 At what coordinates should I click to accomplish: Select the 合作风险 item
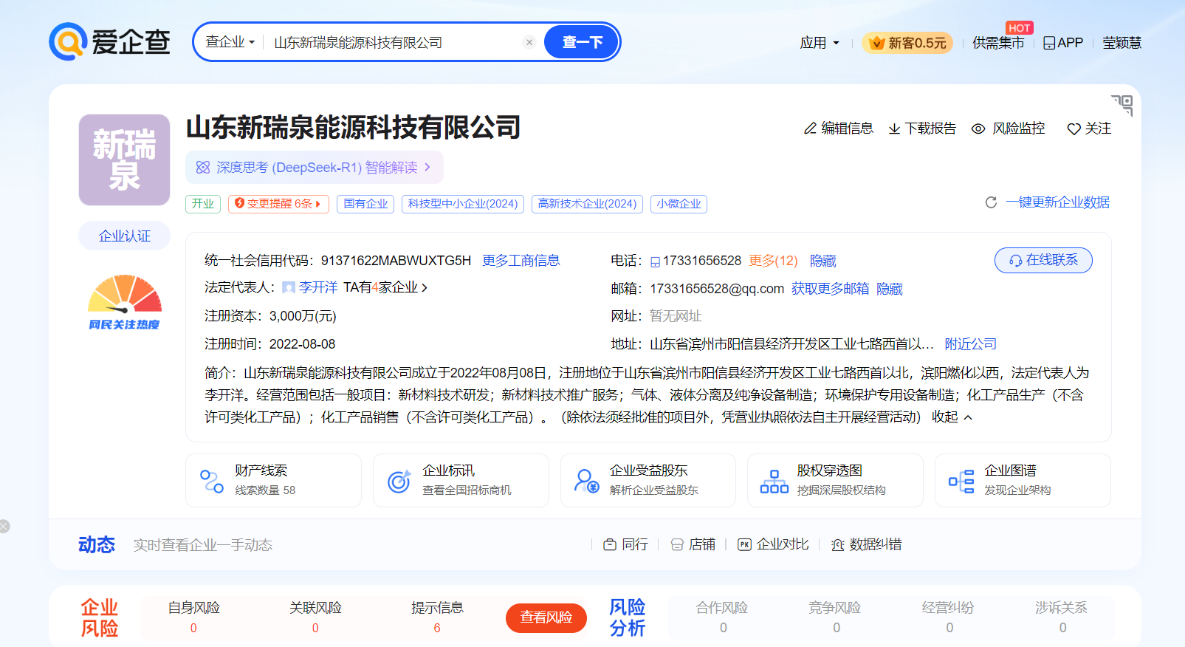[722, 617]
